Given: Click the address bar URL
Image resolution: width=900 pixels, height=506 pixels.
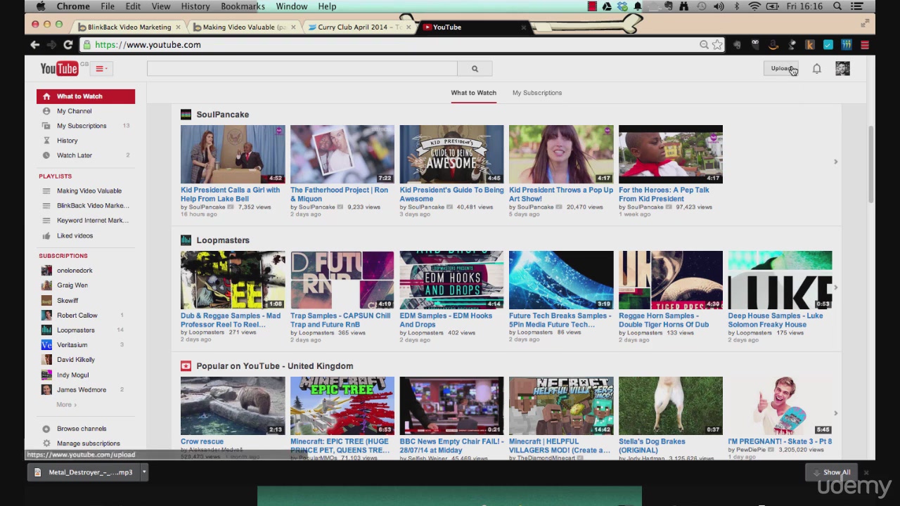Looking at the screenshot, I should click(x=148, y=45).
